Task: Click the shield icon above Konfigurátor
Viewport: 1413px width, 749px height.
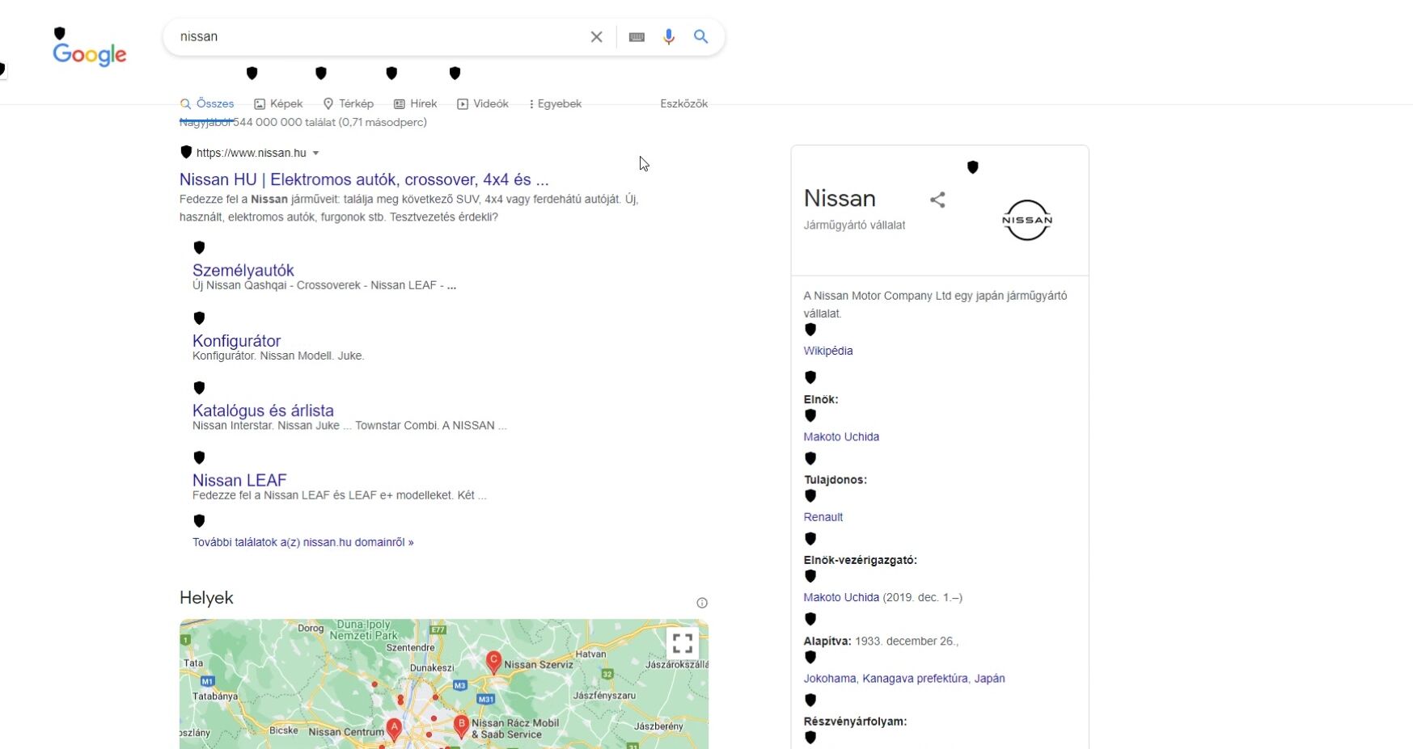Action: 199,318
